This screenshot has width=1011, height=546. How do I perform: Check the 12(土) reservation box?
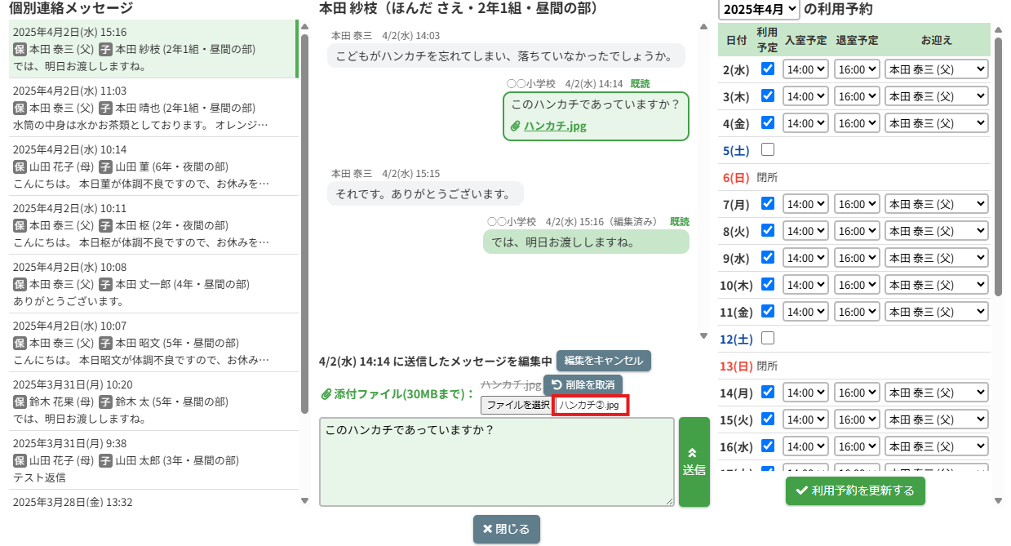click(x=767, y=338)
